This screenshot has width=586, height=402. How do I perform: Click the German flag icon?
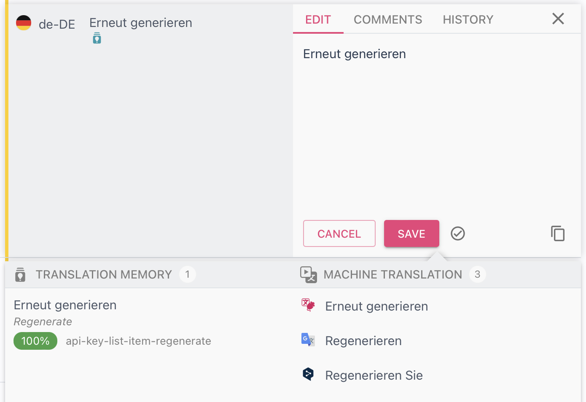(x=24, y=23)
